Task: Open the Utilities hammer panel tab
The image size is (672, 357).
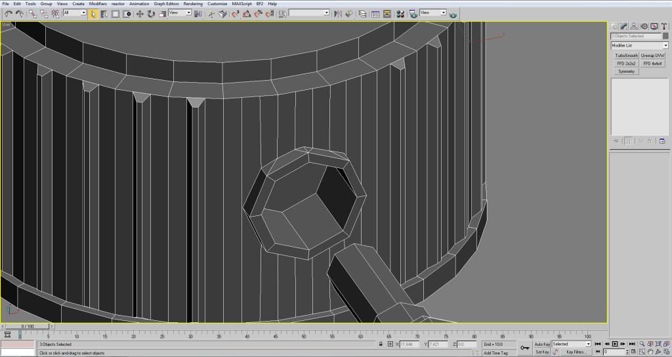Action: click(663, 26)
